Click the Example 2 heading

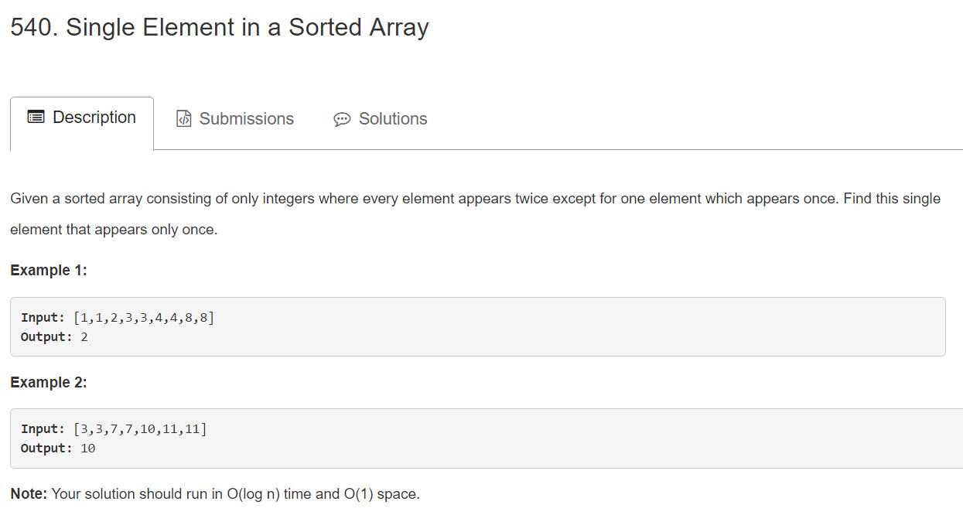(x=49, y=383)
